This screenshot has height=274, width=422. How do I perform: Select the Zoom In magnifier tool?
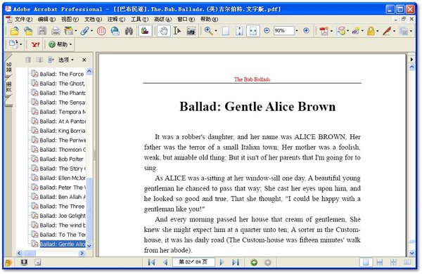click(208, 31)
